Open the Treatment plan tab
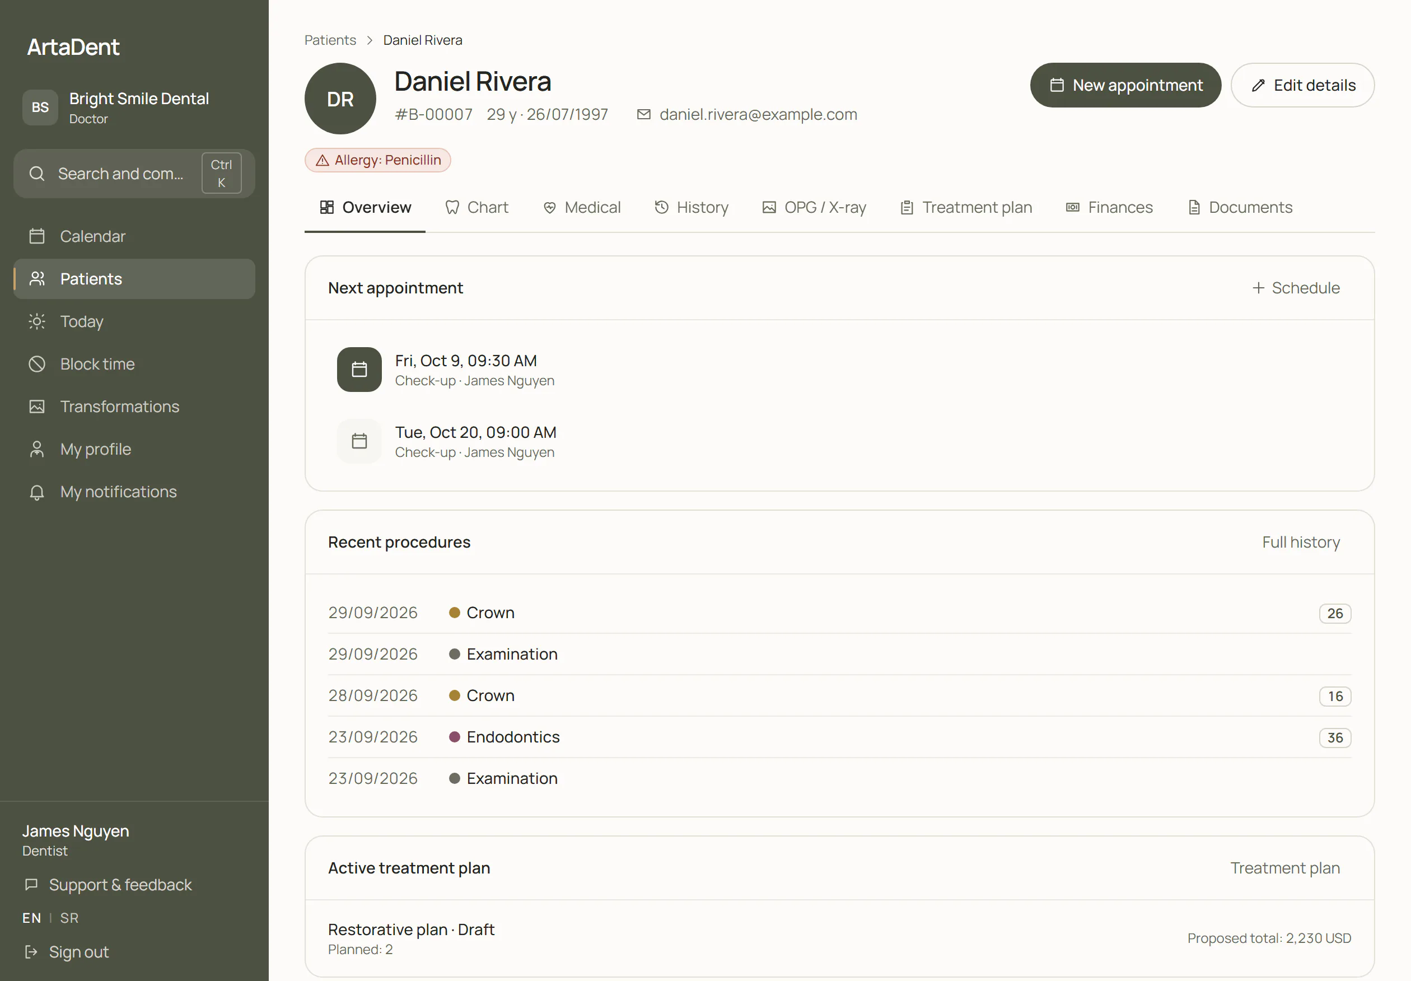This screenshot has width=1411, height=981. point(966,207)
